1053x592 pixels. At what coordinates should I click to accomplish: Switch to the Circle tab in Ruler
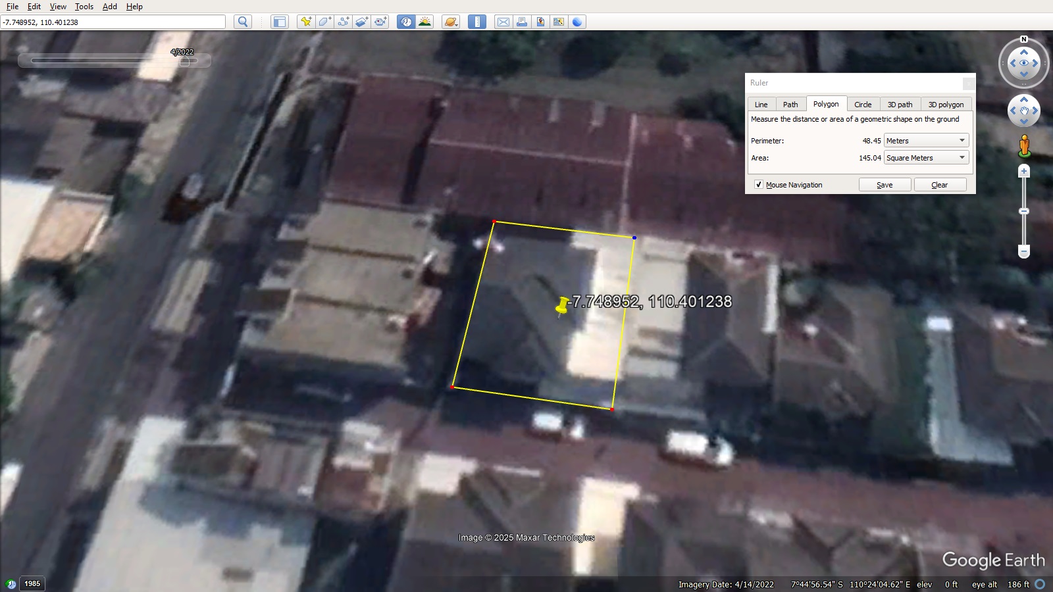(863, 104)
